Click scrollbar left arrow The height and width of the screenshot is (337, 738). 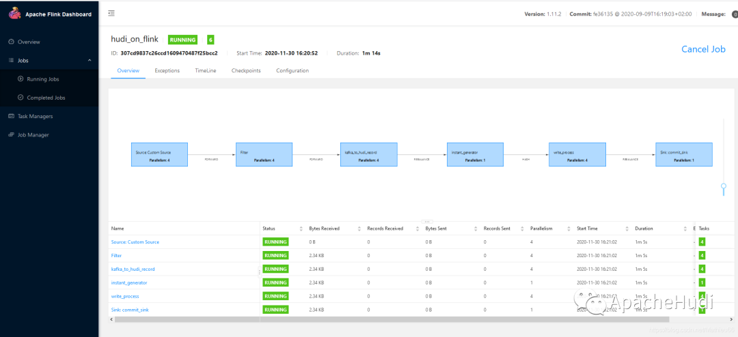[x=111, y=319]
